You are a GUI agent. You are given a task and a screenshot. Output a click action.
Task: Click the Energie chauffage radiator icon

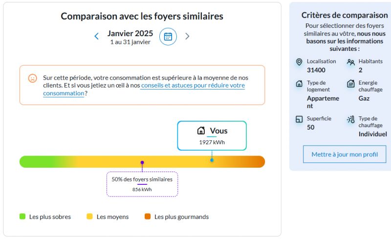coord(350,84)
